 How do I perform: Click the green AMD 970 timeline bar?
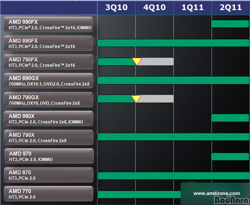click(230, 156)
